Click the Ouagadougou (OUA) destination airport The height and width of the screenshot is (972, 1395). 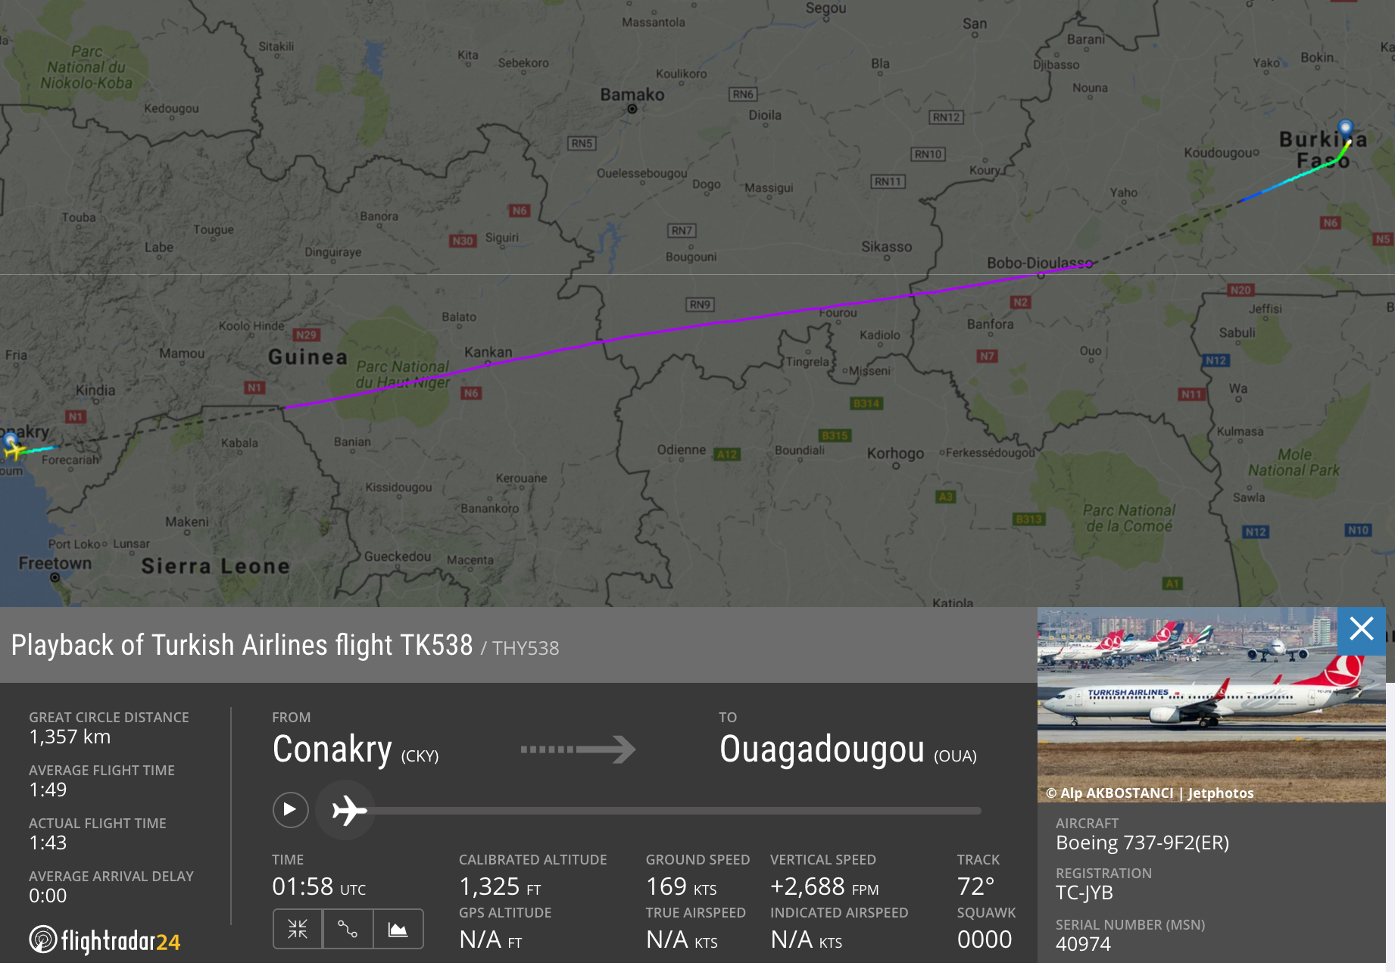(x=848, y=749)
